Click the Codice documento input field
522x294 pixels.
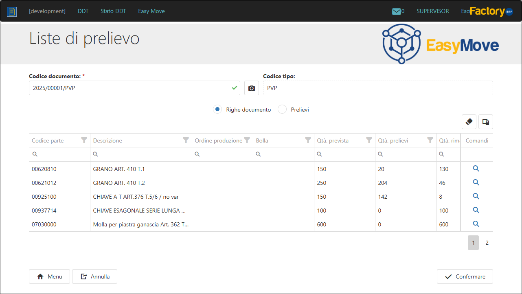[x=134, y=88]
